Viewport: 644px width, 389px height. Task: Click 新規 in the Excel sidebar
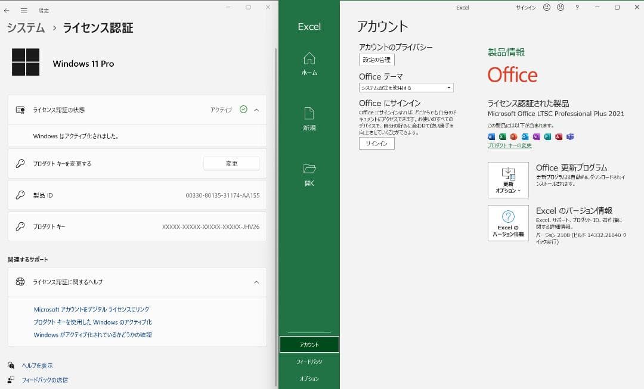(309, 117)
